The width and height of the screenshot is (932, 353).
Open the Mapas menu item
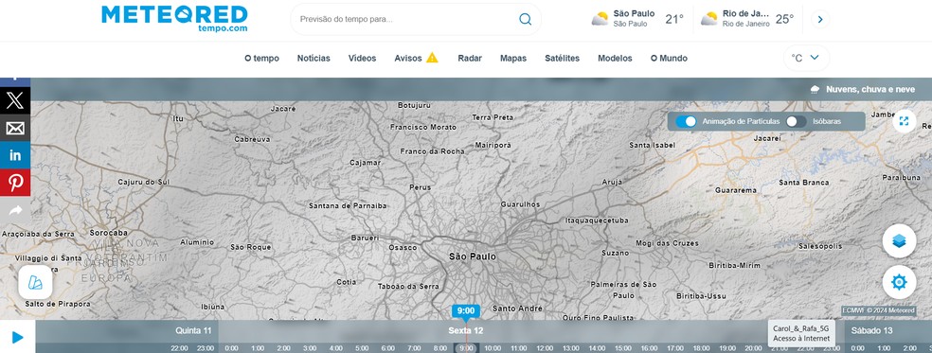click(x=513, y=59)
